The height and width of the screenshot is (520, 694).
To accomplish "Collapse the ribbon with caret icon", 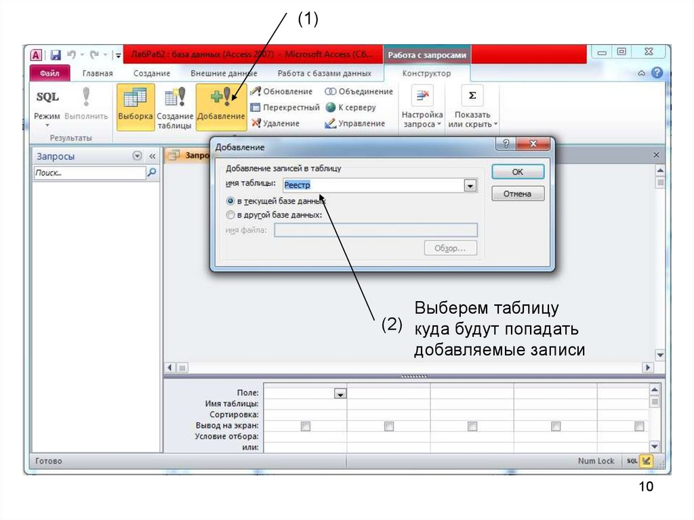I will point(641,73).
